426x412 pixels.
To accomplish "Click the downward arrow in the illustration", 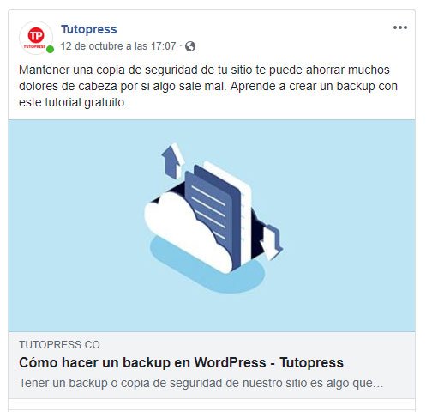I will point(271,242).
